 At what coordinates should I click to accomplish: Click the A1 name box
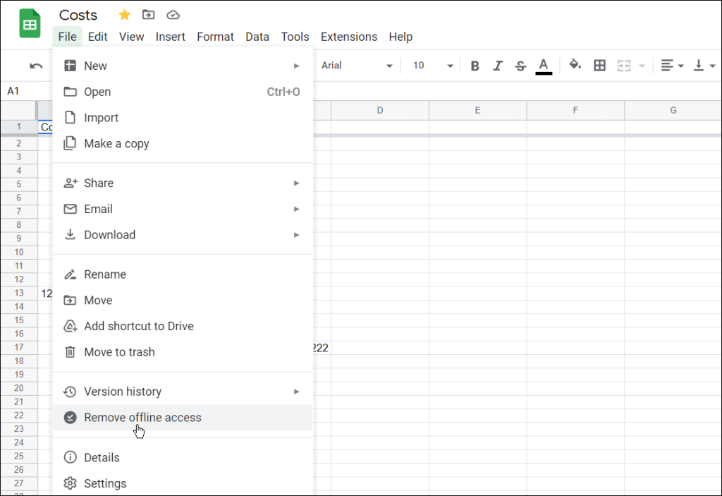(x=26, y=91)
